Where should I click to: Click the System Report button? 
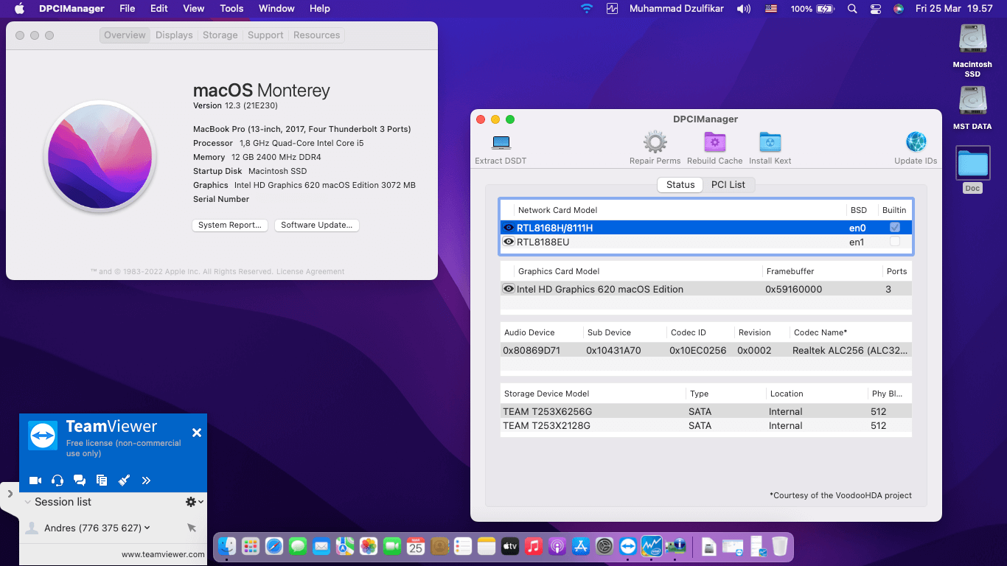coord(229,225)
